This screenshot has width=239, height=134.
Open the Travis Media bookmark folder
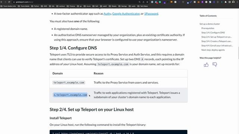24,6
